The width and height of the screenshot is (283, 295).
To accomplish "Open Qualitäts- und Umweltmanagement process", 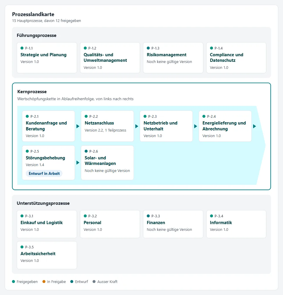I will tap(110, 58).
